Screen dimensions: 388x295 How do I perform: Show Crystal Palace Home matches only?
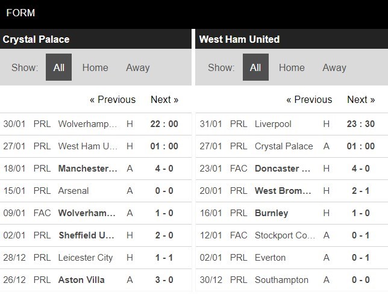[x=95, y=67]
